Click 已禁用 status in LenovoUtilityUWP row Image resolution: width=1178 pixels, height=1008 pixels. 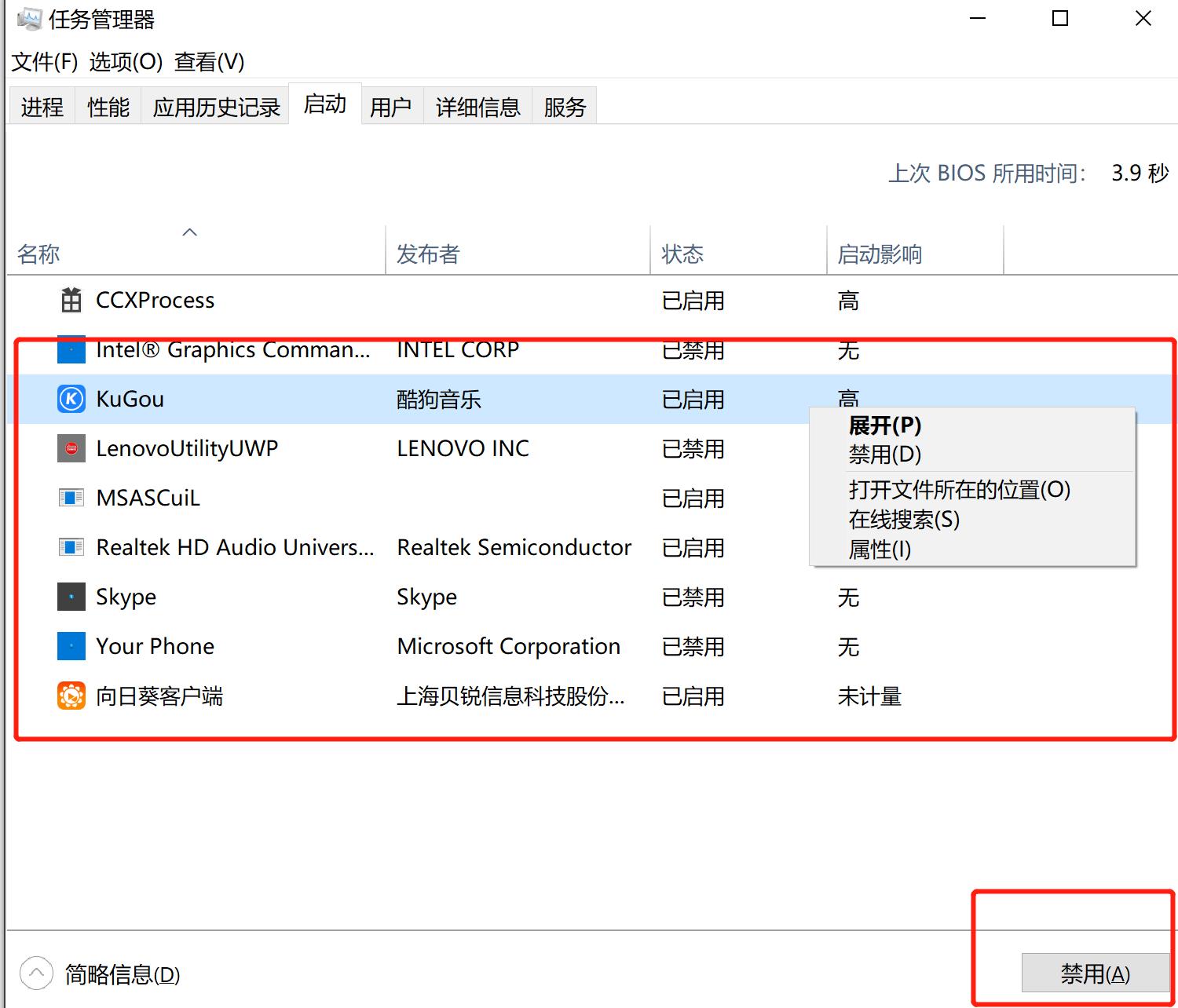click(693, 449)
